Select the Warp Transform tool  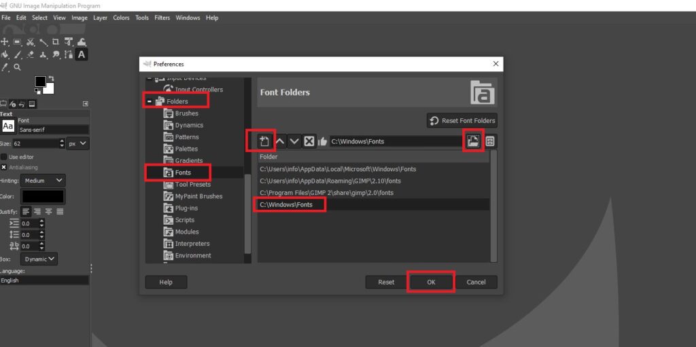pyautogui.click(x=82, y=41)
